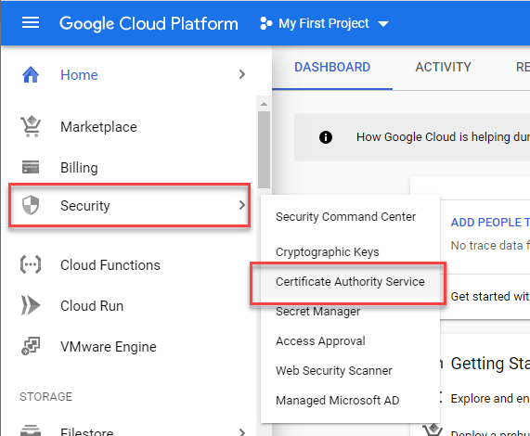Open the hamburger navigation menu
This screenshot has width=530, height=436.
click(x=31, y=23)
